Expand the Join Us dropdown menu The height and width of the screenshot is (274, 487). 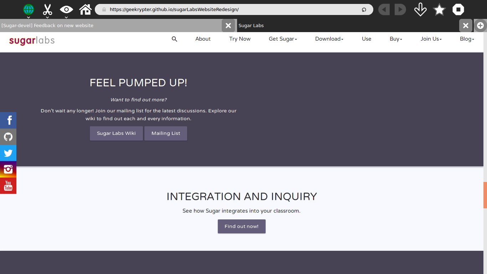click(x=431, y=39)
